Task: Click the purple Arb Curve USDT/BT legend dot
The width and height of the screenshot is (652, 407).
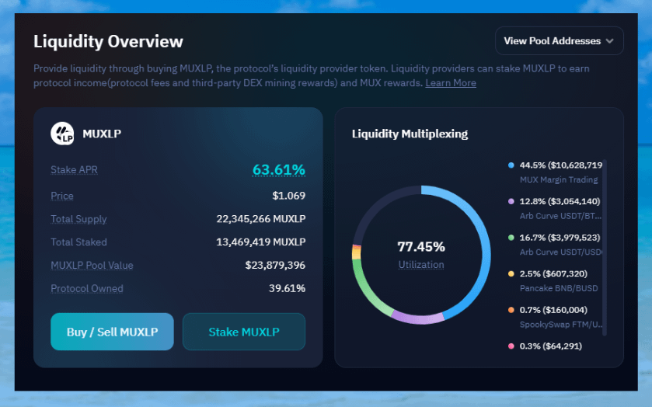Action: [511, 201]
